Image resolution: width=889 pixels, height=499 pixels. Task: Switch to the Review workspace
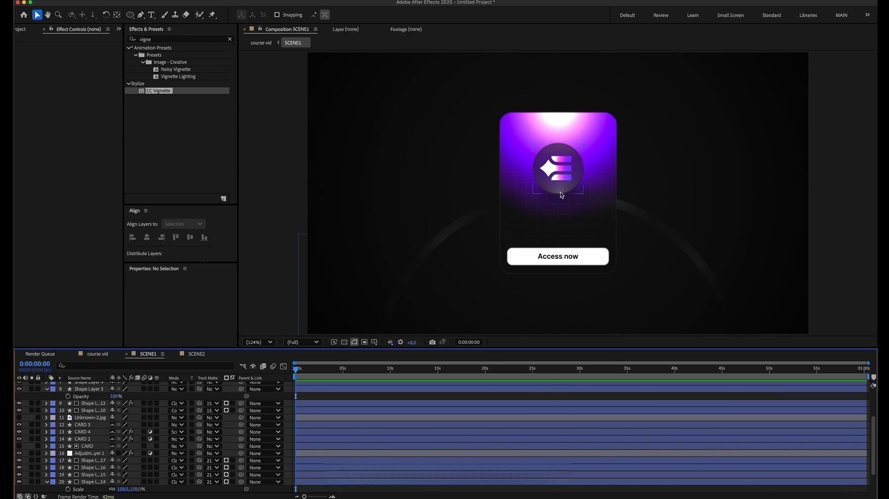661,15
